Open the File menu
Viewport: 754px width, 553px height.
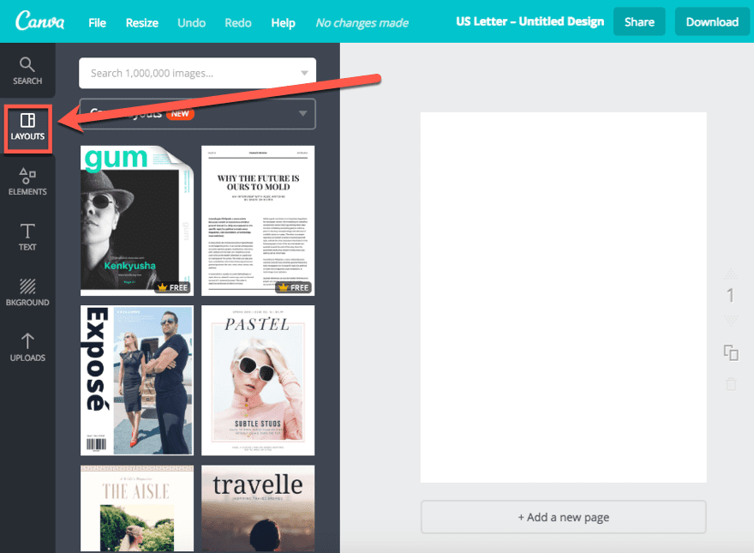click(97, 22)
